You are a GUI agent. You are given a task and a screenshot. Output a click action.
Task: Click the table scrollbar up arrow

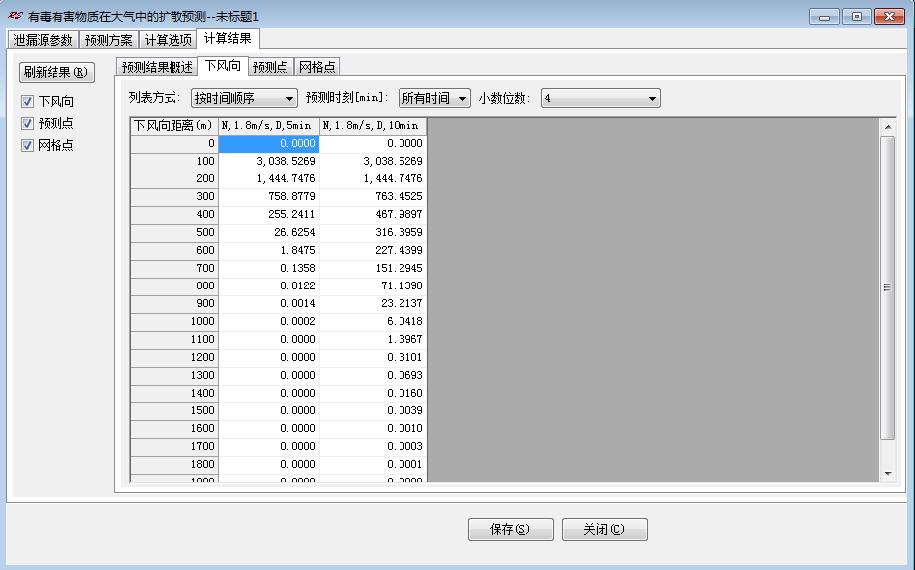pyautogui.click(x=887, y=127)
